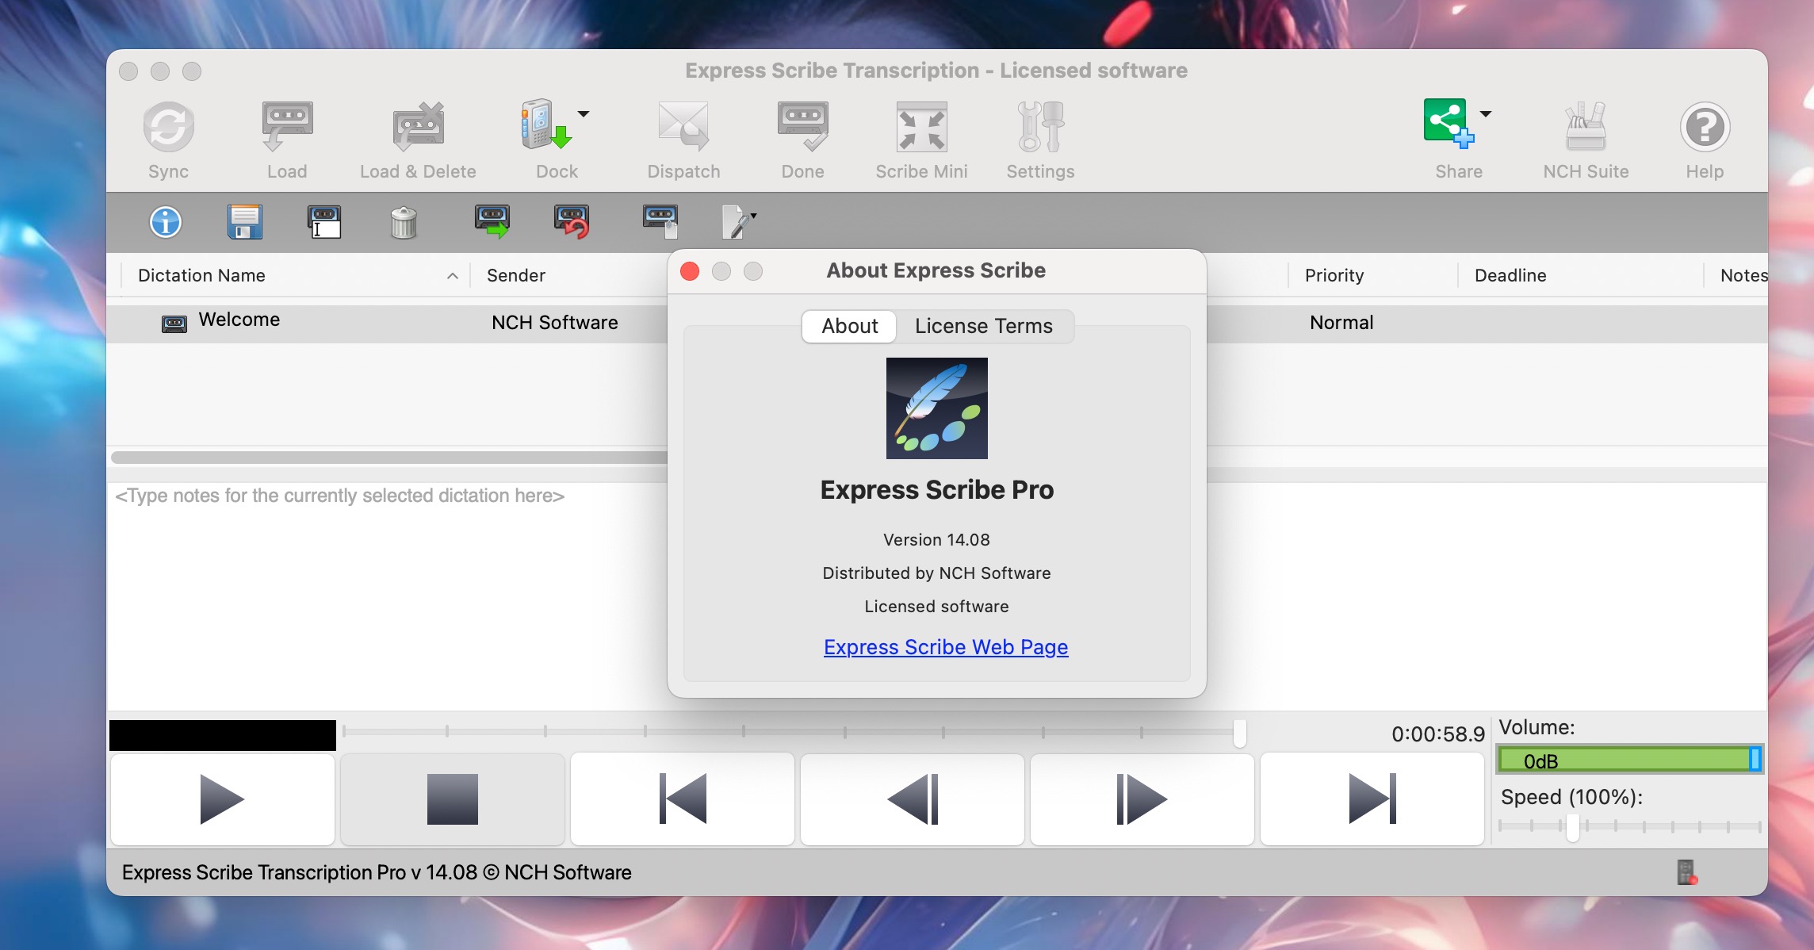1814x950 pixels.
Task: Open the document pen dropdown arrow
Action: point(754,216)
